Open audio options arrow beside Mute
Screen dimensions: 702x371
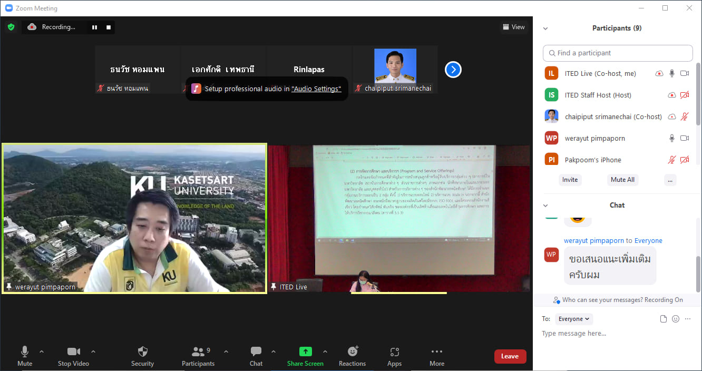[42, 352]
